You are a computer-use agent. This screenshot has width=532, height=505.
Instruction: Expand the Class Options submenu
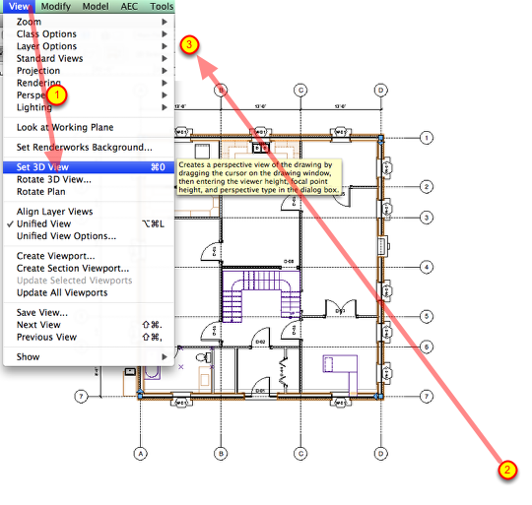pyautogui.click(x=89, y=33)
